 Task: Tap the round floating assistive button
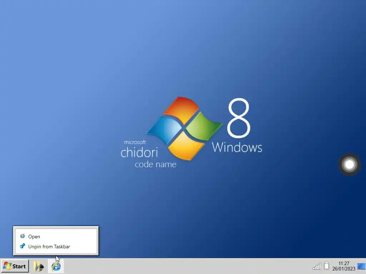coord(350,164)
